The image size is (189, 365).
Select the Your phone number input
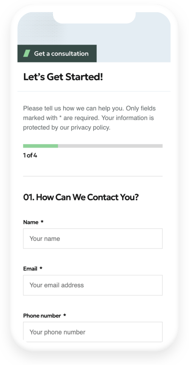coord(93,332)
